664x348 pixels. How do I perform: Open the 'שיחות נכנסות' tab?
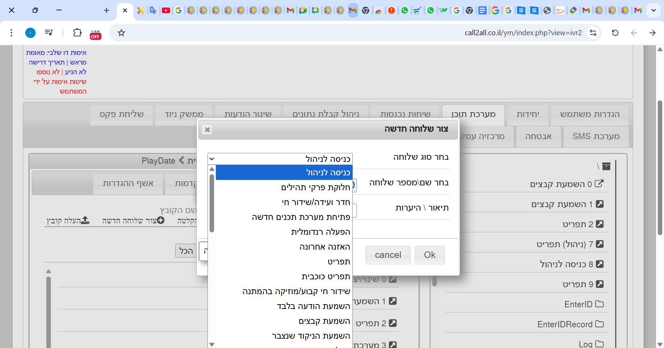tap(405, 115)
